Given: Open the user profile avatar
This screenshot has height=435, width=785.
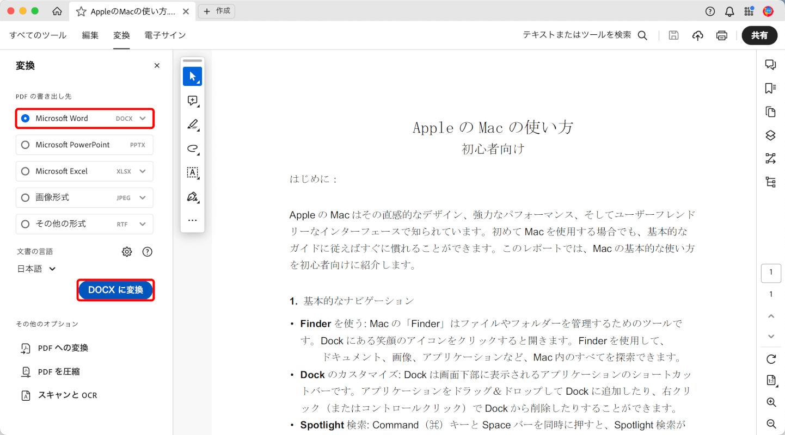Looking at the screenshot, I should [x=768, y=11].
